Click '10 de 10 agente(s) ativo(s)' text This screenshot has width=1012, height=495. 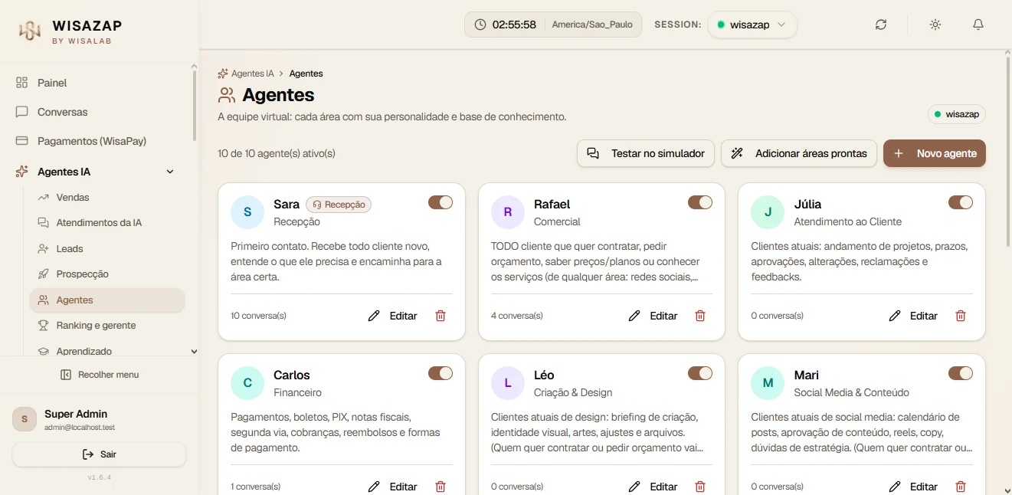click(x=277, y=153)
